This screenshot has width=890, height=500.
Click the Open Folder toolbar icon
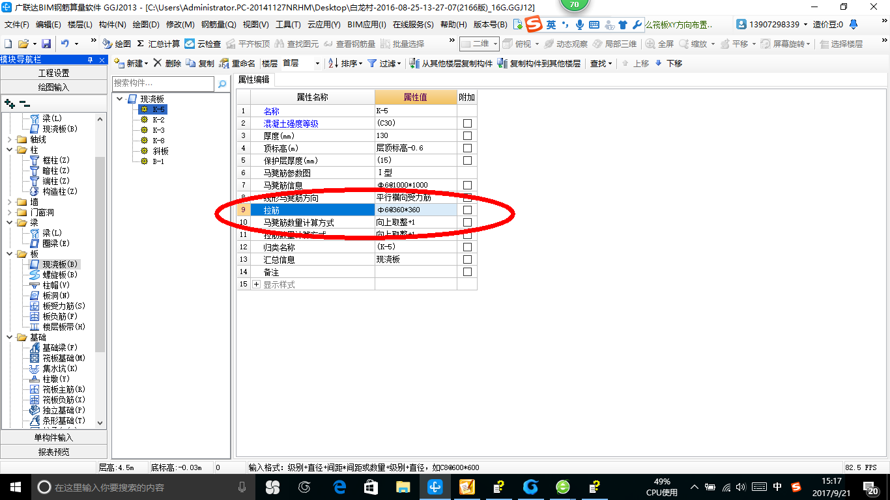23,44
